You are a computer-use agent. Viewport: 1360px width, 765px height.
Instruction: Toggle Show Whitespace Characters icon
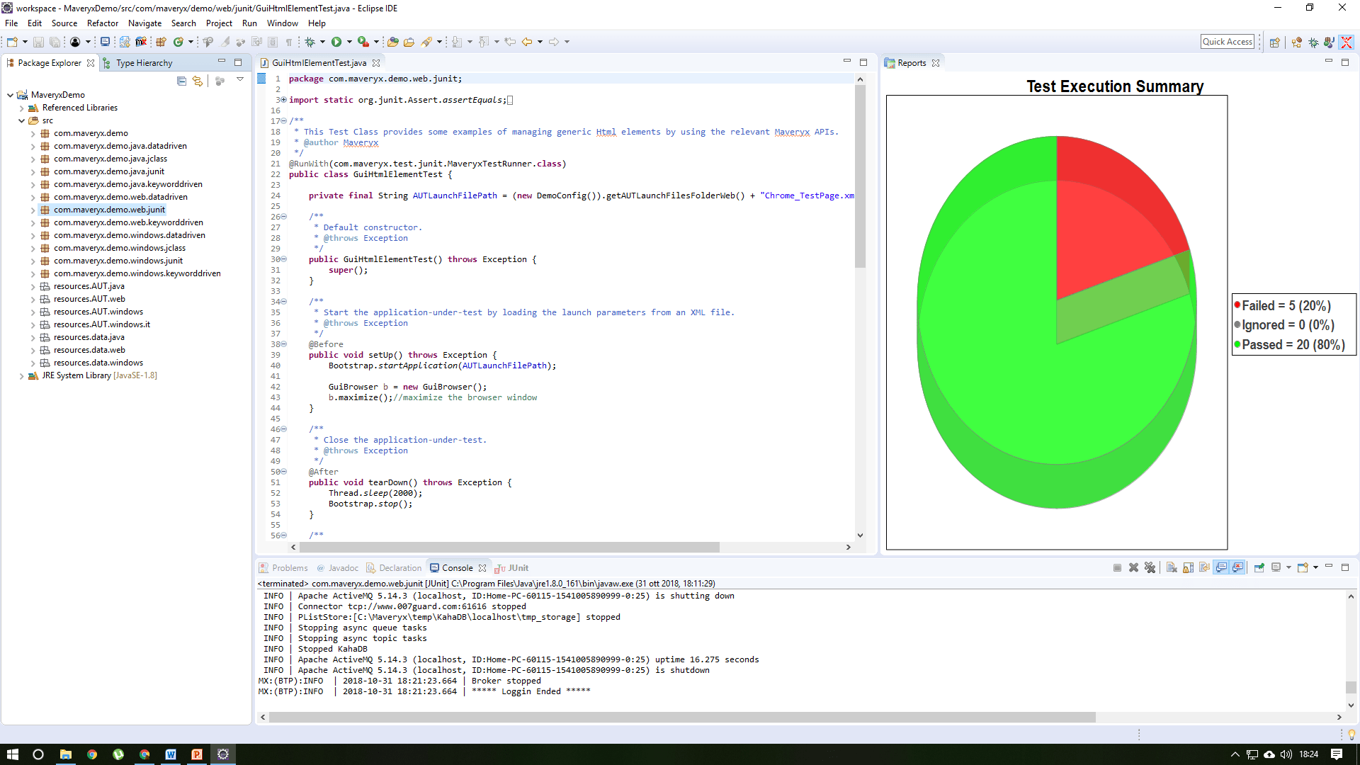click(x=289, y=42)
